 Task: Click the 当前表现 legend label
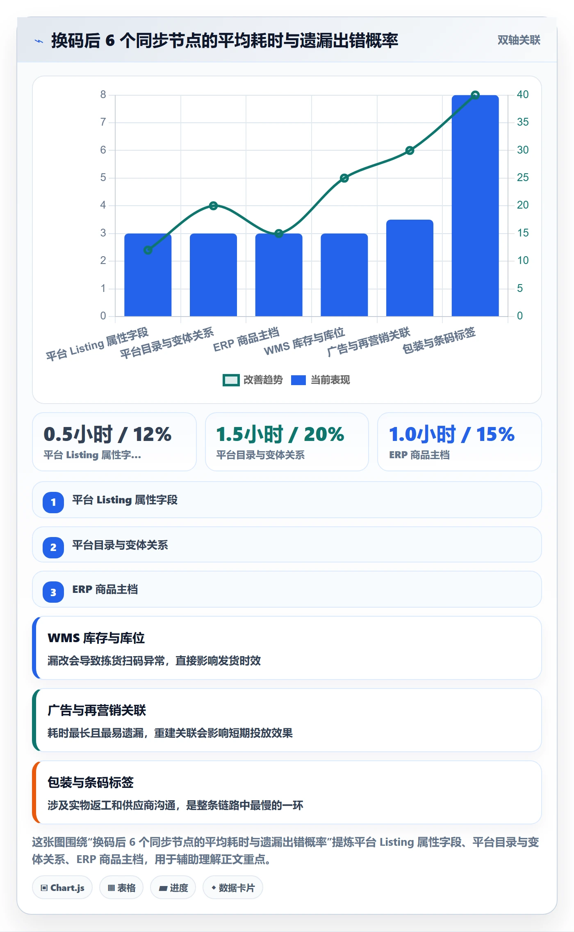click(330, 380)
